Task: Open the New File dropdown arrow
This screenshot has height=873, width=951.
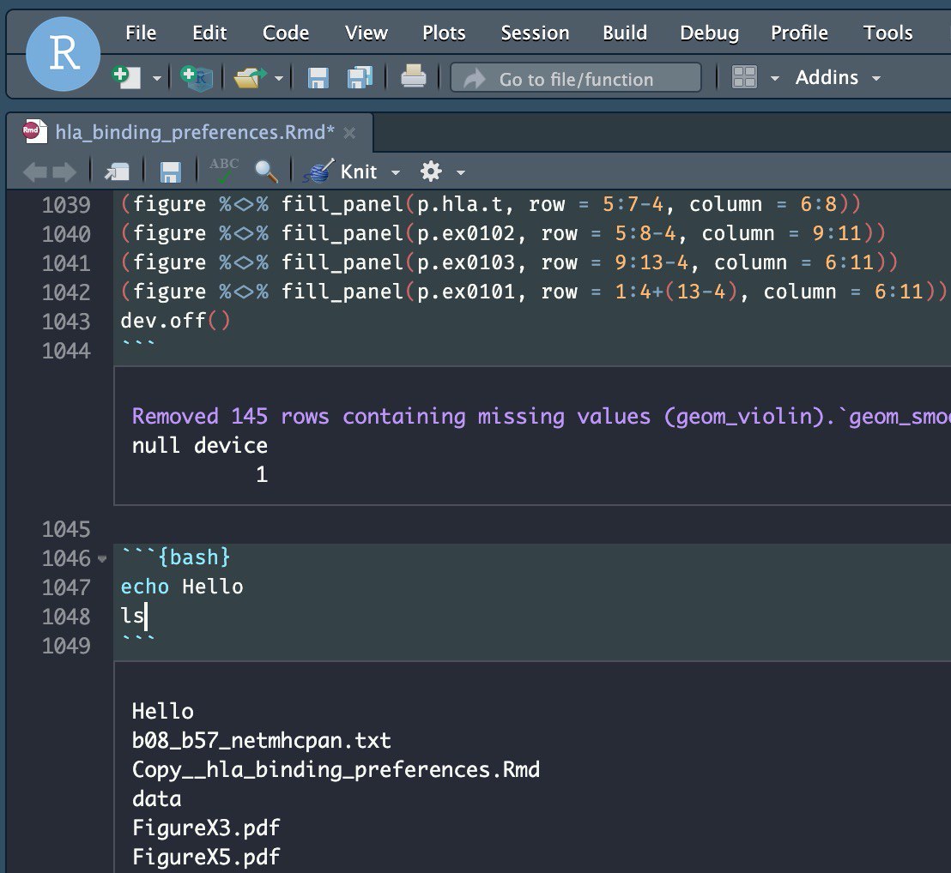Action: pos(156,78)
